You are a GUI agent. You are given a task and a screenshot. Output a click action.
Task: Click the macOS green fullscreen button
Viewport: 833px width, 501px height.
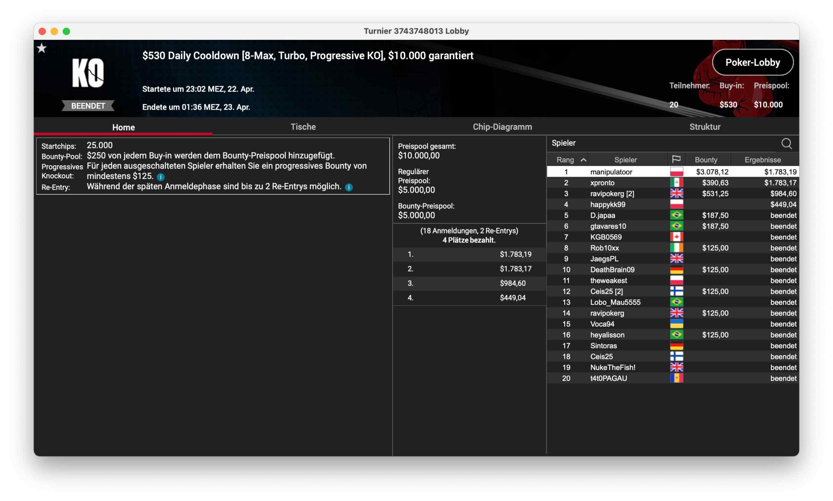(x=66, y=31)
